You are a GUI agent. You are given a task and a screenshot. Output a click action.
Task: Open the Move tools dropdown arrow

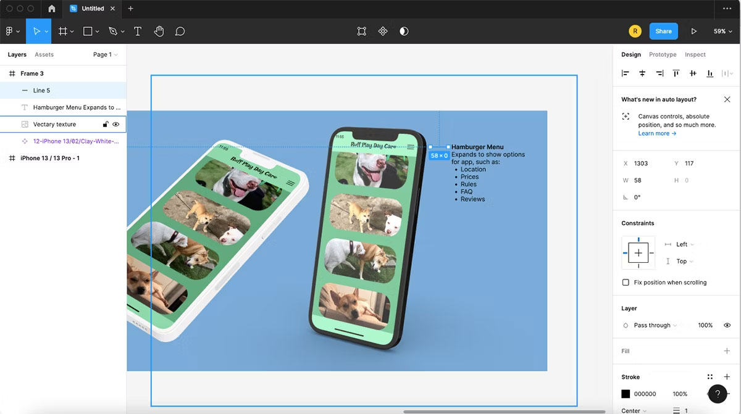pyautogui.click(x=46, y=31)
